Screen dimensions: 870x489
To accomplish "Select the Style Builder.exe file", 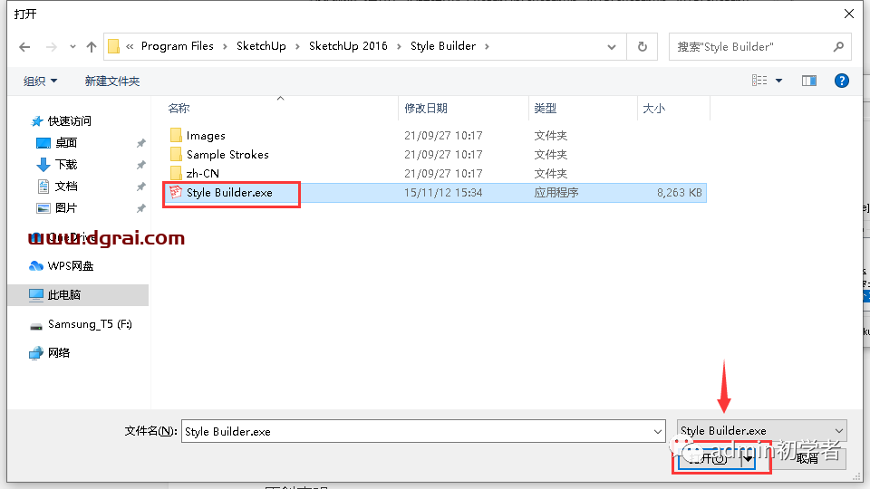I will tap(229, 192).
